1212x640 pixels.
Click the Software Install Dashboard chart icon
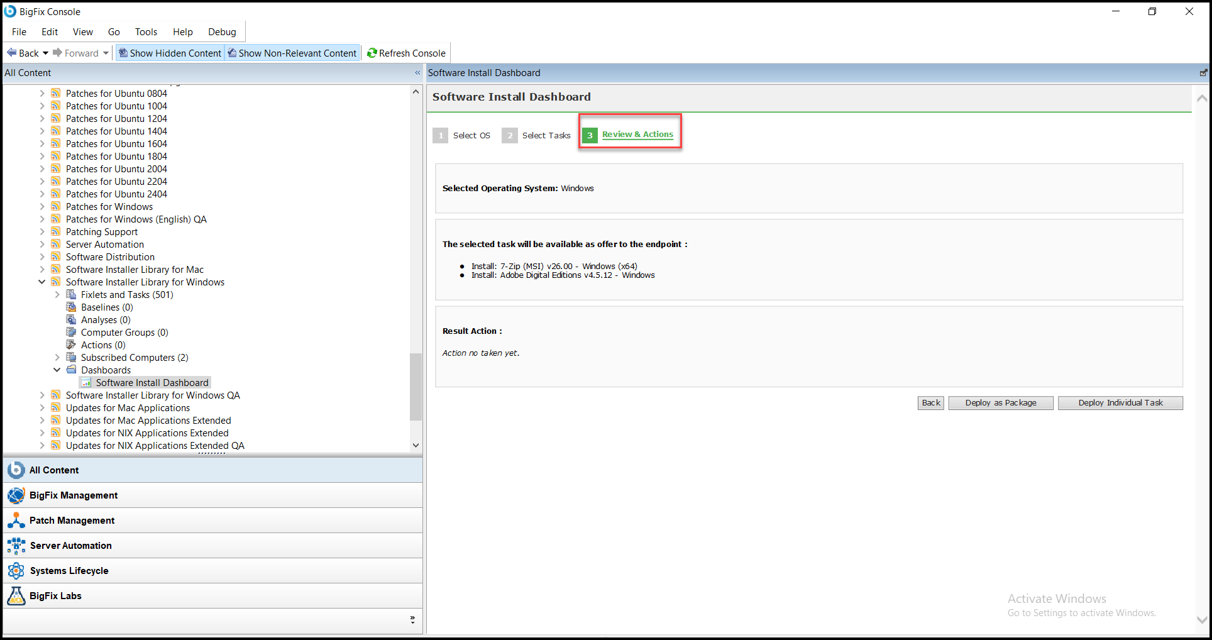86,382
